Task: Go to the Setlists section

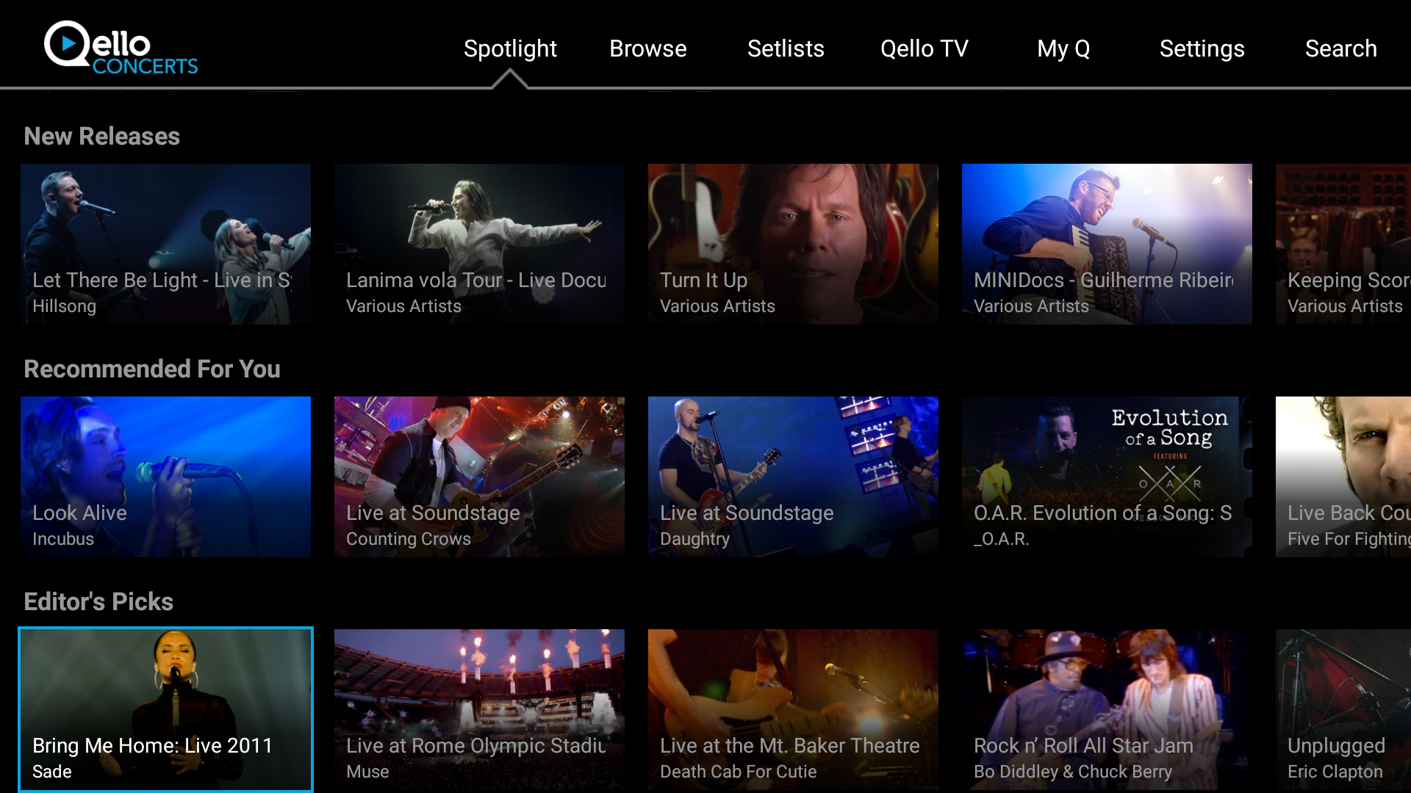Action: [786, 48]
